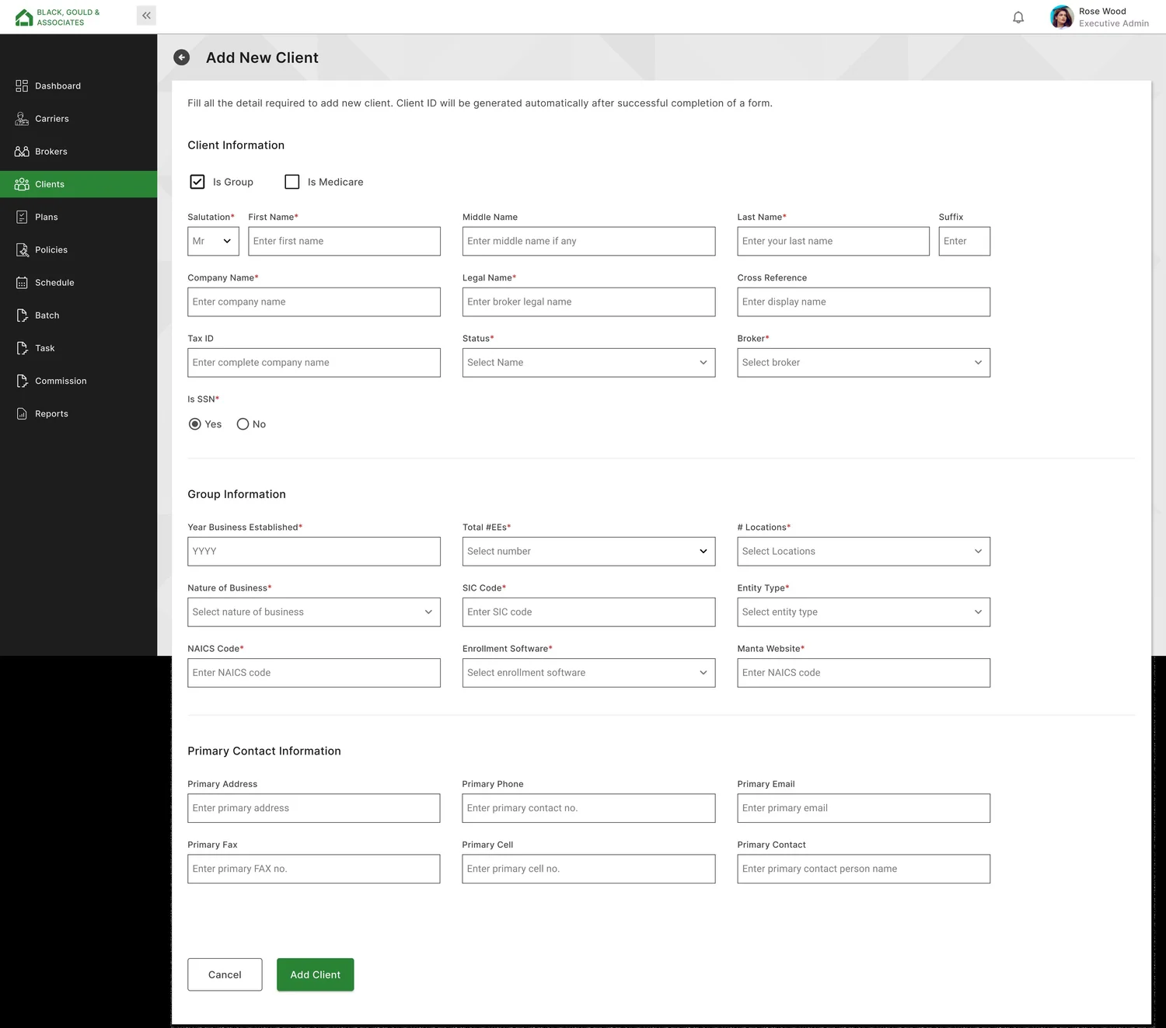The height and width of the screenshot is (1028, 1166).
Task: Focus the Last Name field
Action: click(833, 241)
